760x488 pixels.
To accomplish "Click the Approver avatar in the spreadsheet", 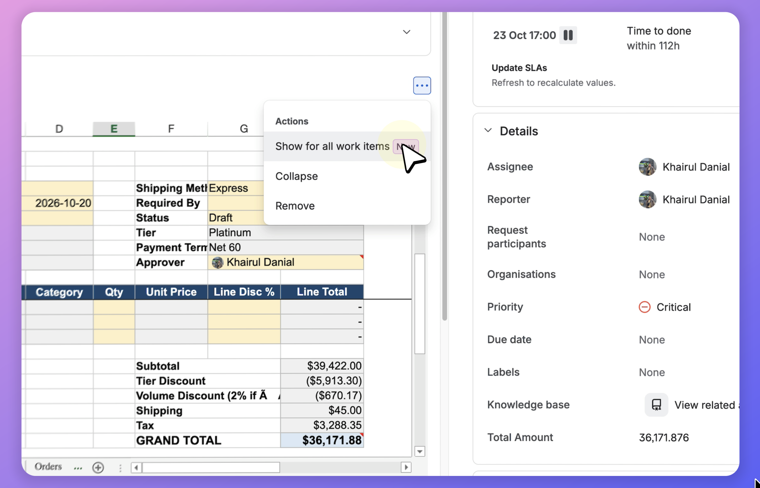I will pos(218,263).
